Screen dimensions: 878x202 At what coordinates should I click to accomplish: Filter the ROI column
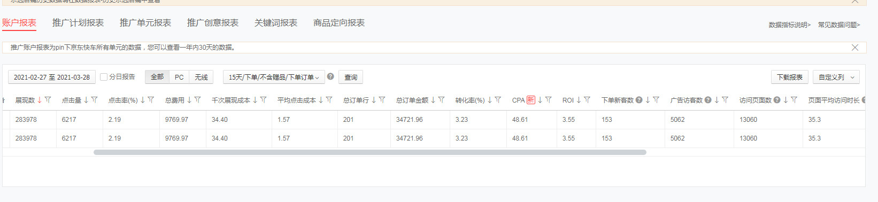click(587, 100)
